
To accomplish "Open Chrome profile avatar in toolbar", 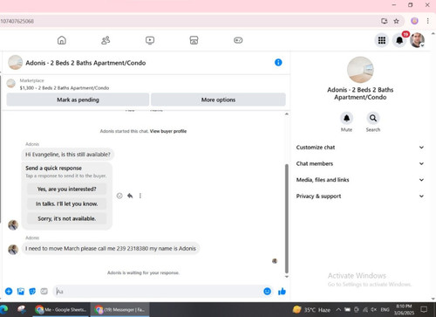I will coord(414,21).
